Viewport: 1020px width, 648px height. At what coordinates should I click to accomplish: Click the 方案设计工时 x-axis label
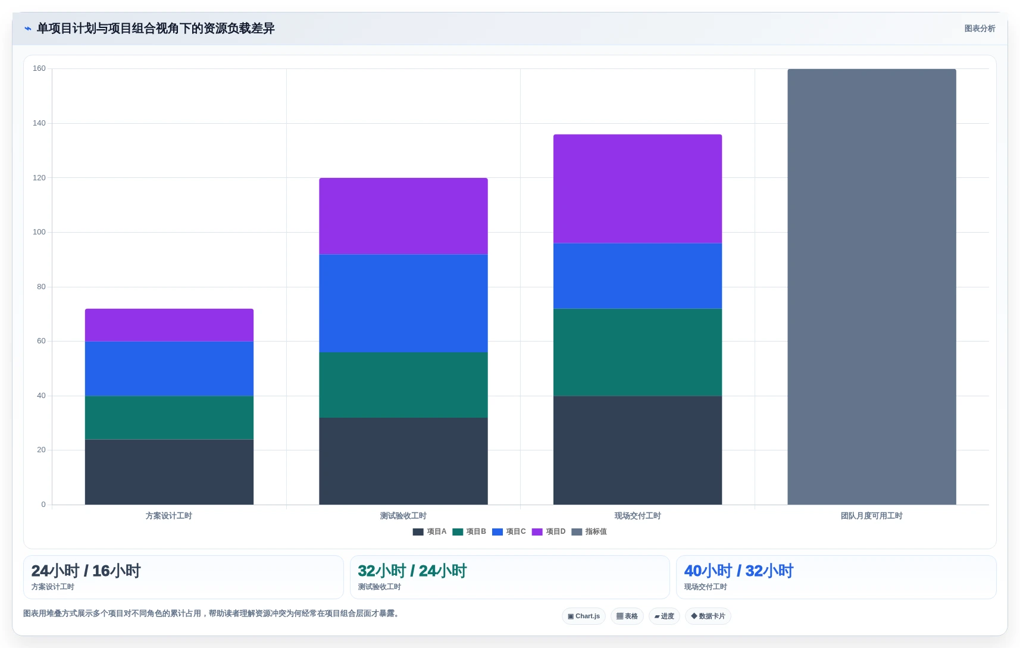click(x=169, y=516)
